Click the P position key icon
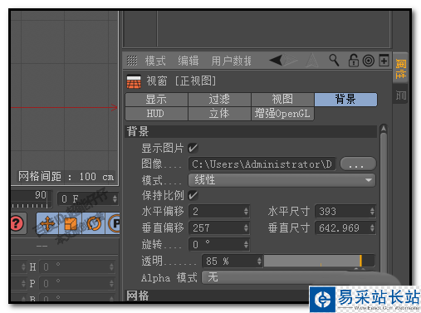This screenshot has height=313, width=421. tap(113, 223)
